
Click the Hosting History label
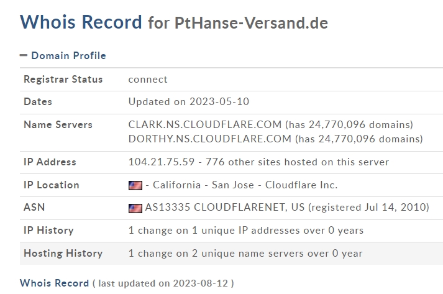(x=63, y=254)
